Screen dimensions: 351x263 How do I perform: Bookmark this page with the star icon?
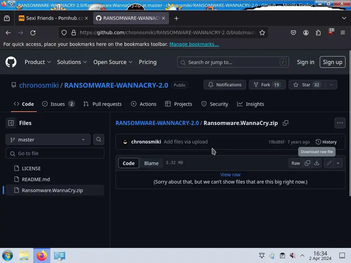(x=262, y=33)
